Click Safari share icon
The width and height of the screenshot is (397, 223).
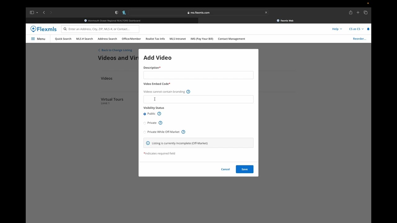(x=350, y=13)
